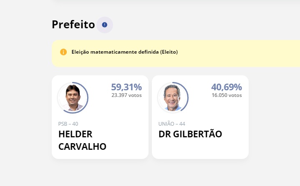
Task: Click the info icon beside Prefeito
Action: (104, 25)
